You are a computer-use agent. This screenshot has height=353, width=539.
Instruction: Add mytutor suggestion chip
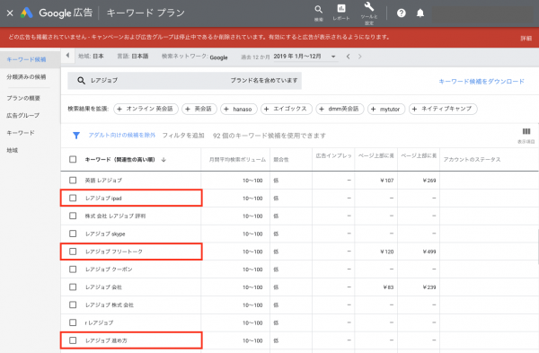click(386, 109)
